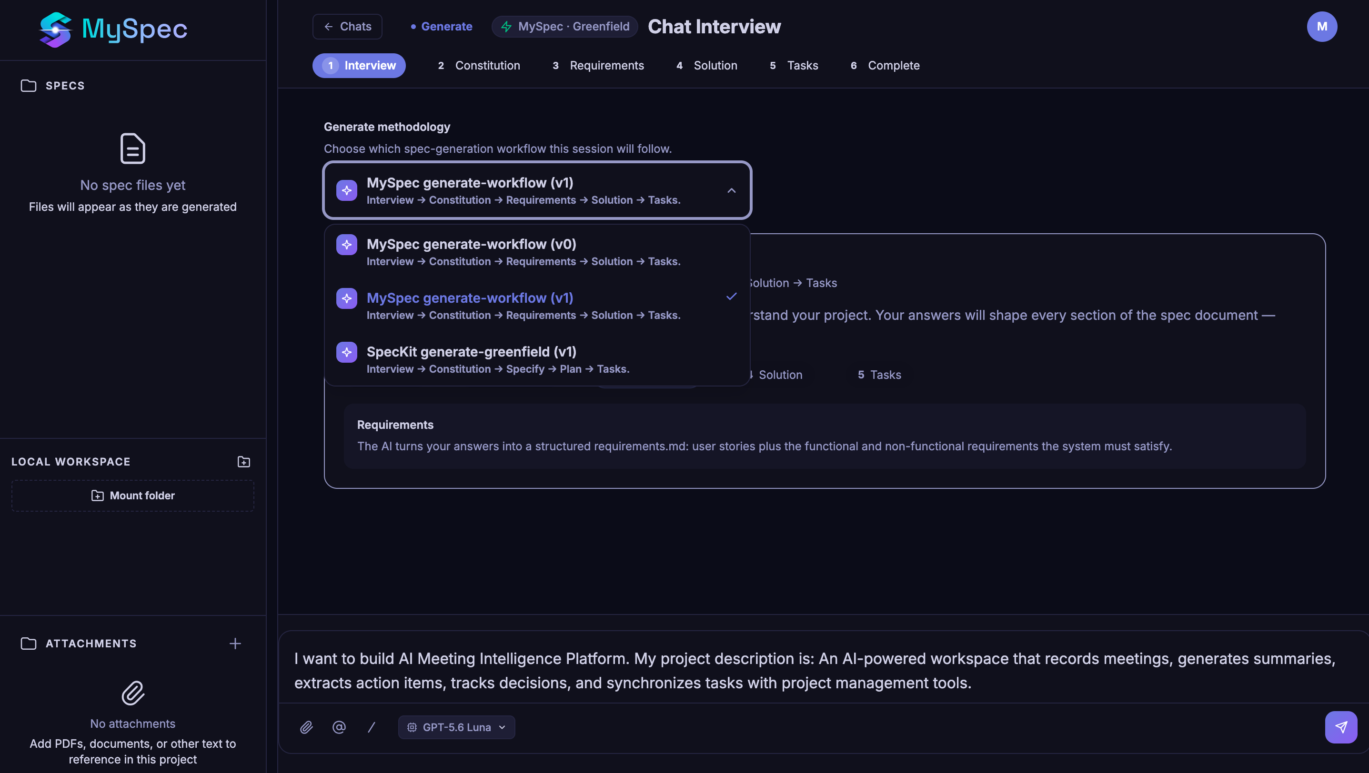Click the Local Workspace add-folder icon

point(243,461)
